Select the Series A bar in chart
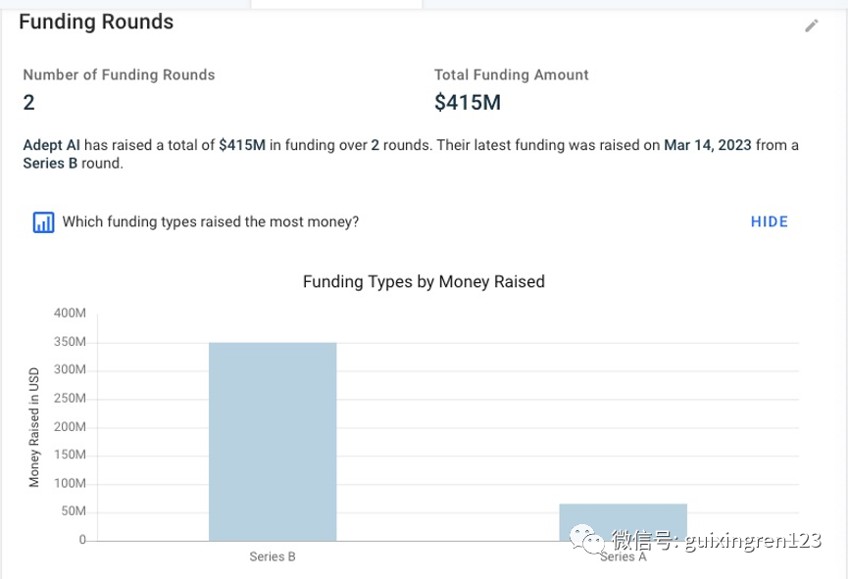 click(623, 521)
